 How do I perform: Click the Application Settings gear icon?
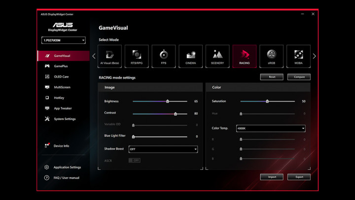coord(47,167)
